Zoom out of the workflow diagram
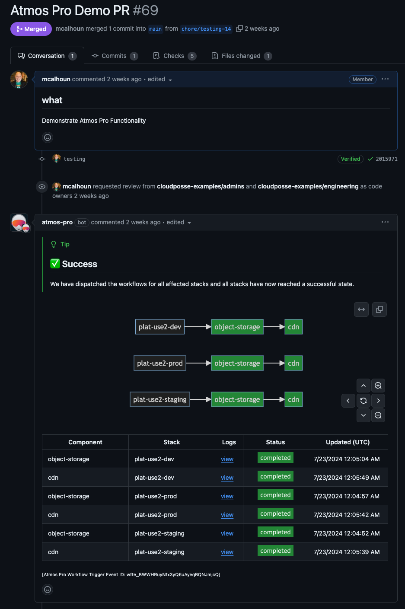 pyautogui.click(x=378, y=415)
